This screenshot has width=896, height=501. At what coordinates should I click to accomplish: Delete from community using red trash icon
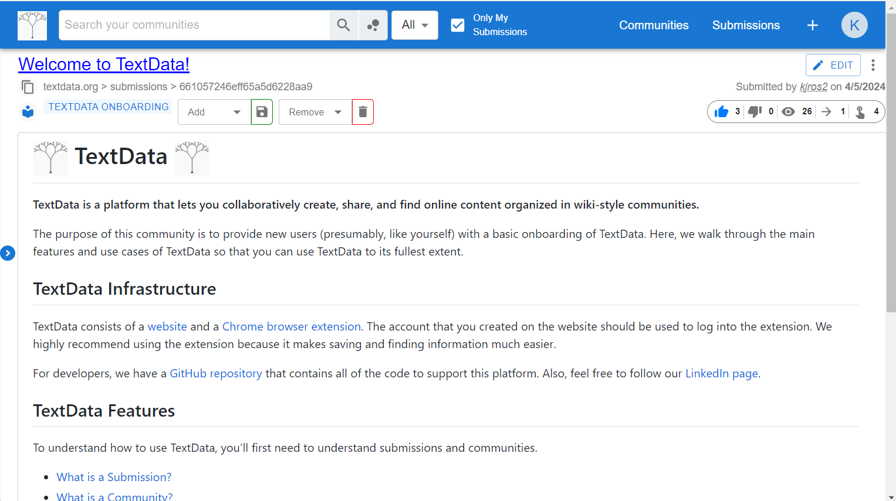[363, 112]
